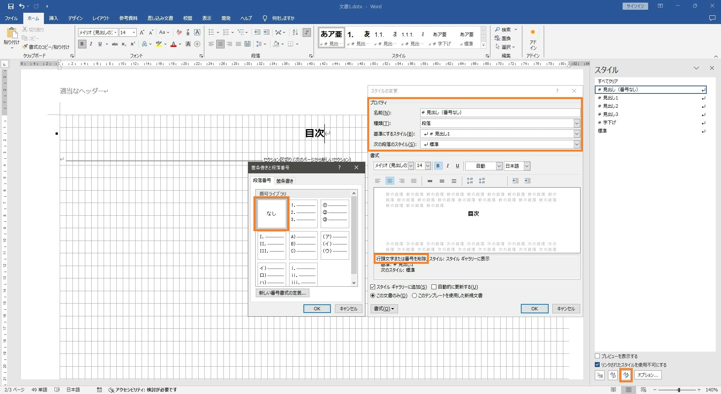Viewport: 721px width, 394px height.
Task: Open the 選択 dropdown in editing group
Action: [x=505, y=47]
